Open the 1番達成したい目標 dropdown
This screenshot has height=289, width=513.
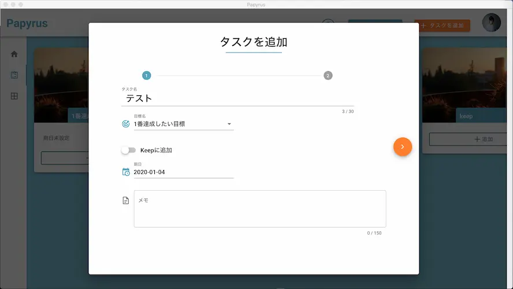[184, 124]
